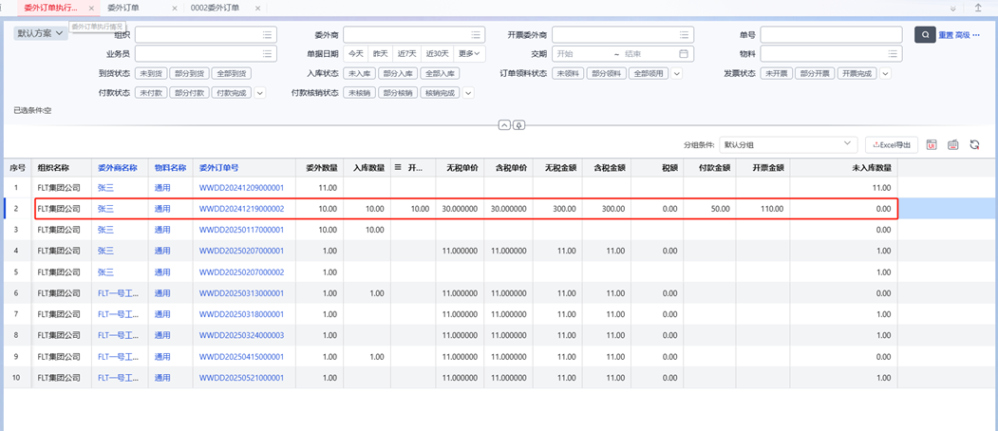Expand the tab overflow double-chevron at top right

pyautogui.click(x=952, y=9)
